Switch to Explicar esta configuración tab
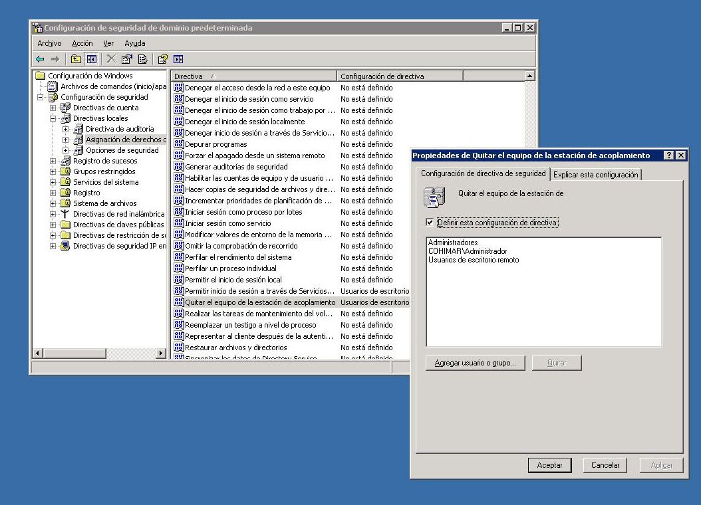701x505 pixels. click(595, 175)
